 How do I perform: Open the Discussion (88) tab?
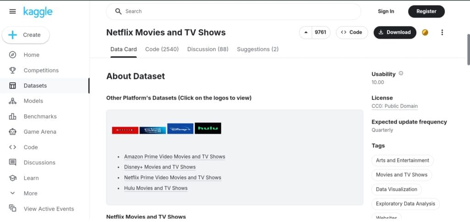[x=208, y=49]
